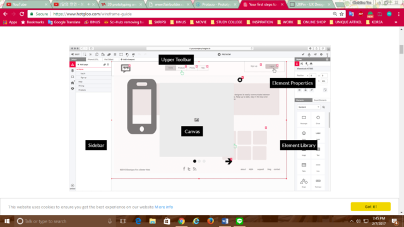The image size is (404, 227).
Task: Click the page's vertical scrollbar thumb
Action: pos(401,49)
